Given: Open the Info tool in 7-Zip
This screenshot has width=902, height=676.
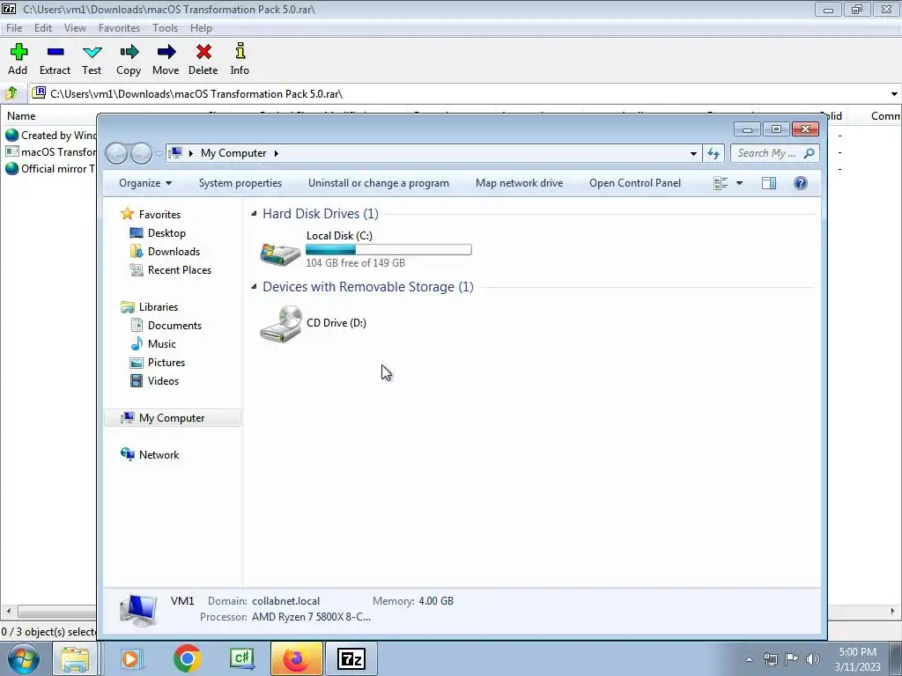Looking at the screenshot, I should click(240, 59).
